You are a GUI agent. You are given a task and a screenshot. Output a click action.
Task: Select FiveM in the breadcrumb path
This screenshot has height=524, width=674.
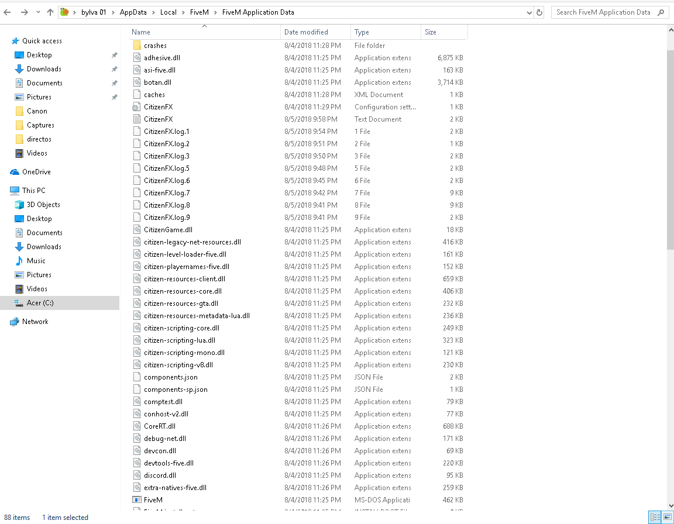click(199, 12)
